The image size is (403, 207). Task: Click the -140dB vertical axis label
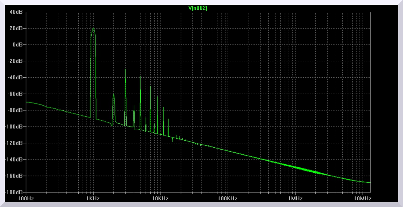coord(15,159)
